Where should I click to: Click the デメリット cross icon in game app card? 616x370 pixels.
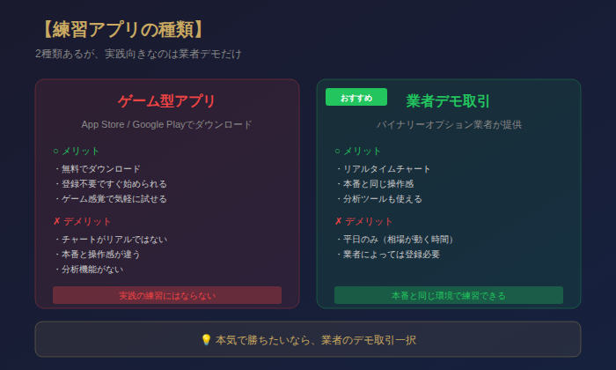(56, 221)
